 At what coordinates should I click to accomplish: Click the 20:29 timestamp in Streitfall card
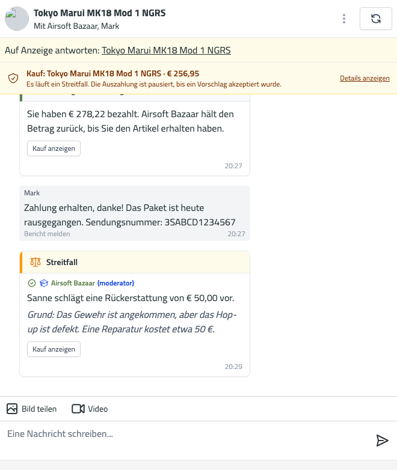[x=233, y=367]
